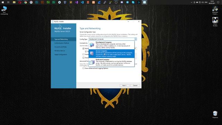Open Task View from the taskbar
222x125 pixels.
(x=8, y=2)
